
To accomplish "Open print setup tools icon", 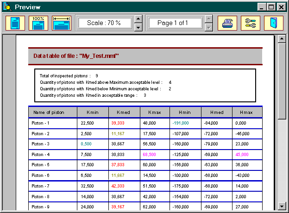I will pyautogui.click(x=251, y=23).
